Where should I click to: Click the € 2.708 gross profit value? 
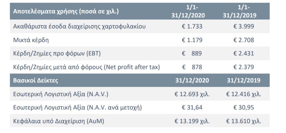tap(244, 40)
